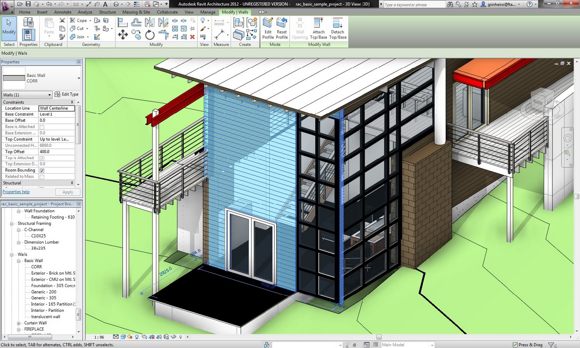This screenshot has height=348, width=580.
Task: Activate the Wall Opening tool
Action: (299, 28)
